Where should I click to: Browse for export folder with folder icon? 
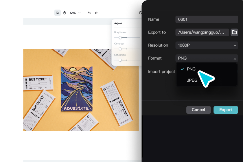click(234, 32)
